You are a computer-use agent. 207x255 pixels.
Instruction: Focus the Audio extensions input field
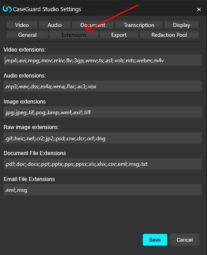[103, 86]
